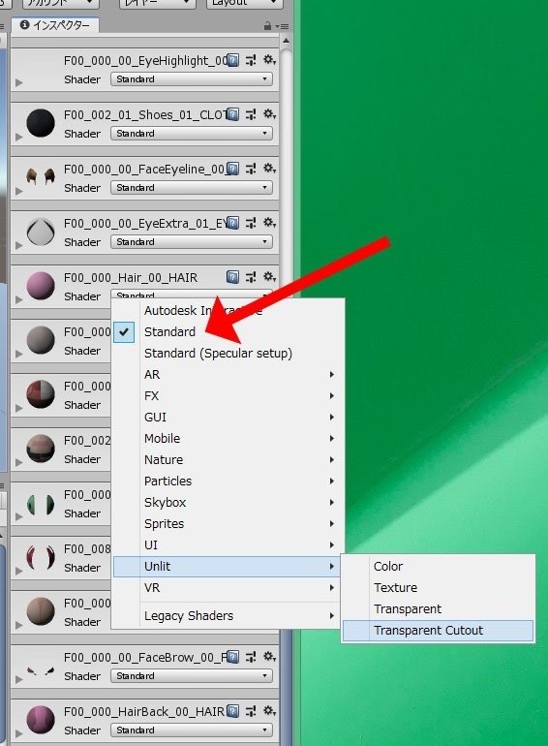548x746 pixels.
Task: Choose Standard (Specular setup) shader
Action: pyautogui.click(x=227, y=354)
